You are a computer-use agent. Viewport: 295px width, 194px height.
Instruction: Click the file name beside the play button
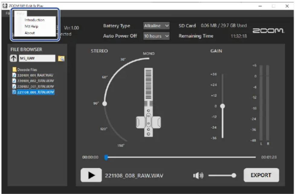coord(134,176)
